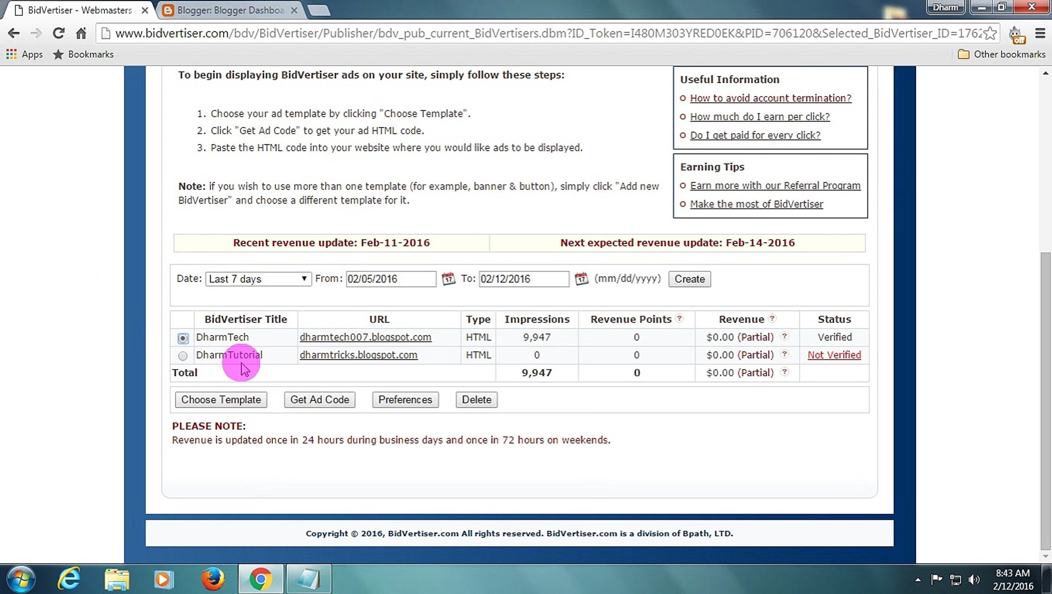The width and height of the screenshot is (1052, 594).
Task: Open dharmtech007.blogspot.com link
Action: coord(366,337)
